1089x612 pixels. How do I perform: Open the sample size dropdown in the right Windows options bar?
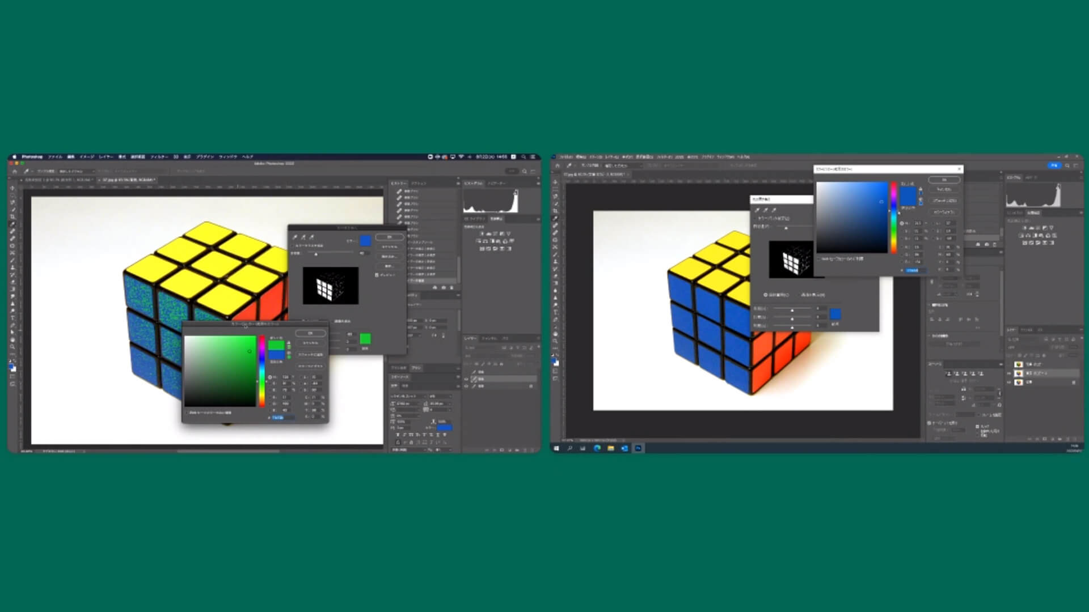pos(622,165)
